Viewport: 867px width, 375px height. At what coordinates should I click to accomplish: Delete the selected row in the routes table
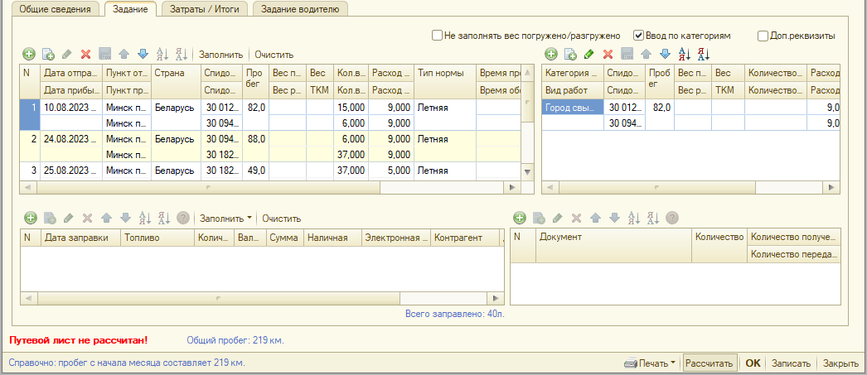tap(85, 54)
